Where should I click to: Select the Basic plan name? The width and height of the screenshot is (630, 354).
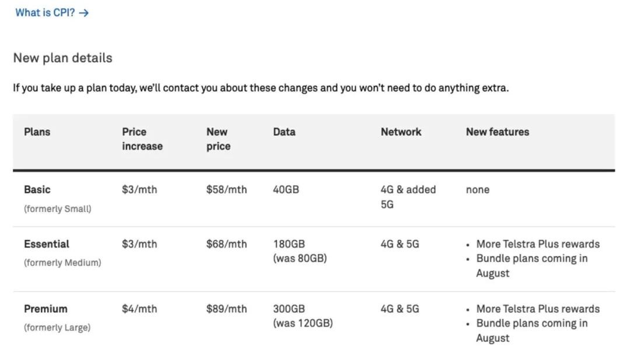point(37,190)
